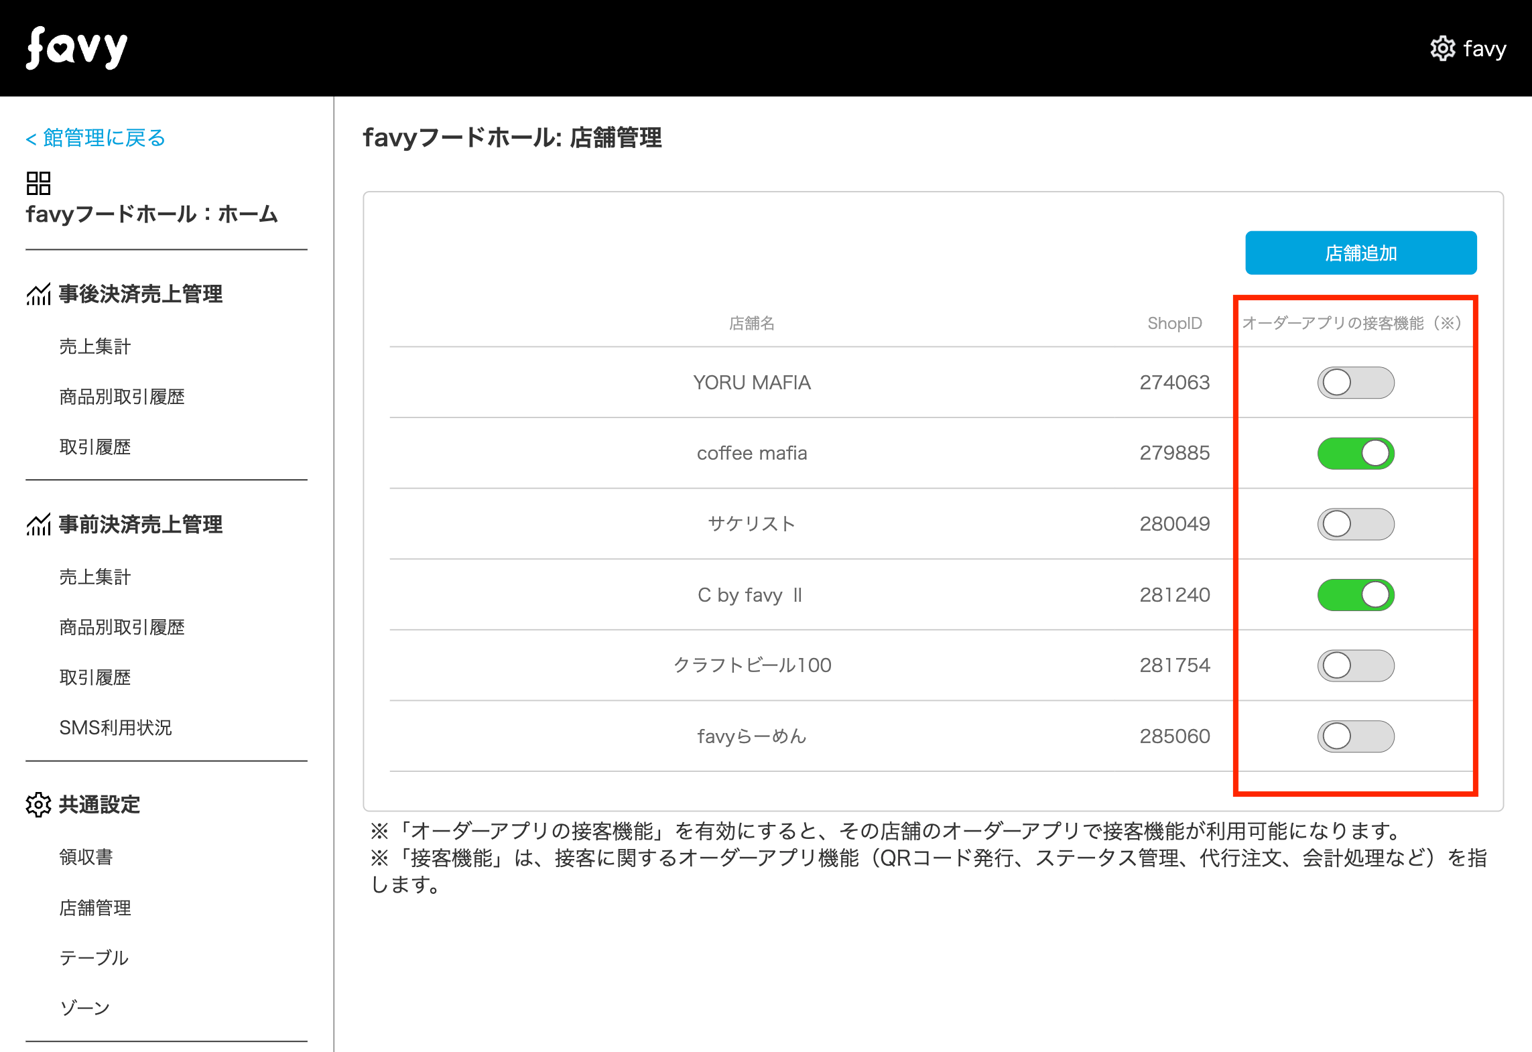Screen dimensions: 1532x1052
Task: Open 取引履歴 under 事前決済売上管理
Action: 95,677
